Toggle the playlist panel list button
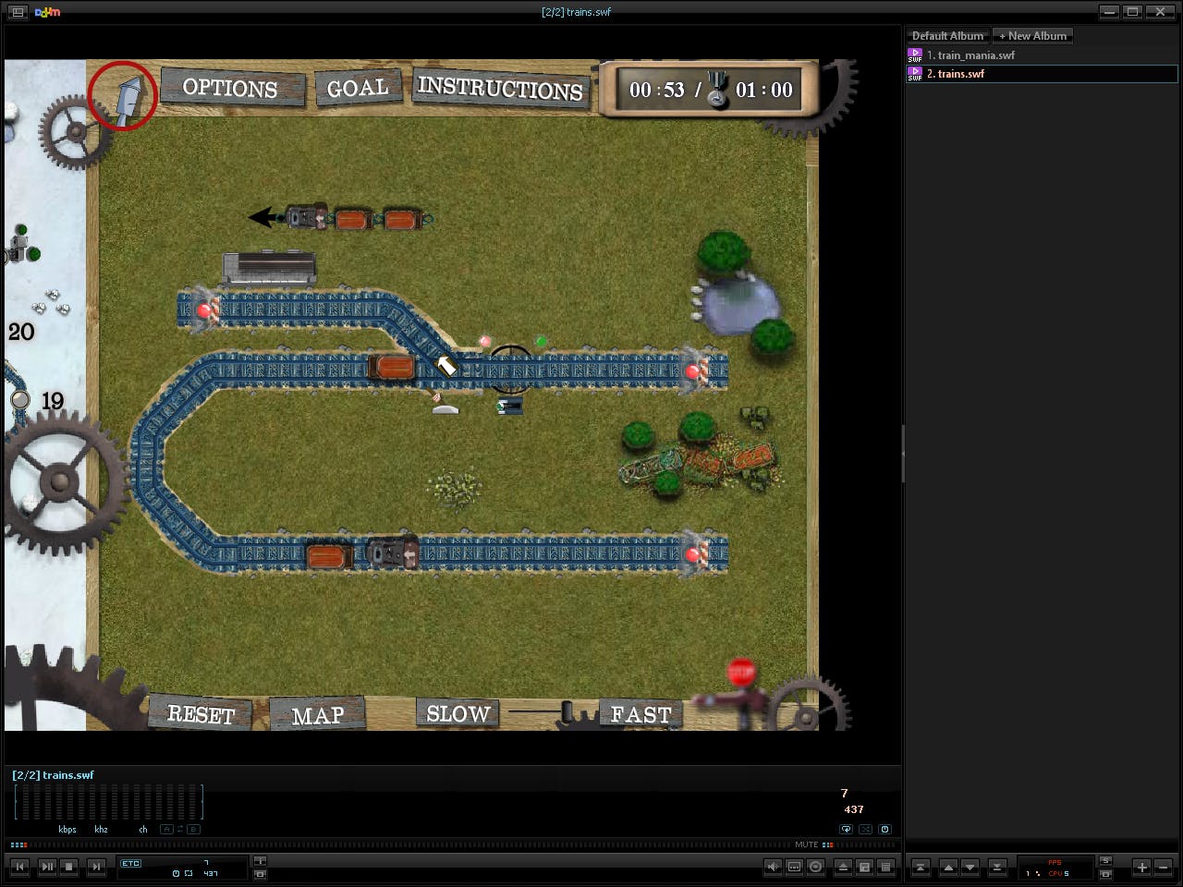1183x887 pixels. [885, 867]
